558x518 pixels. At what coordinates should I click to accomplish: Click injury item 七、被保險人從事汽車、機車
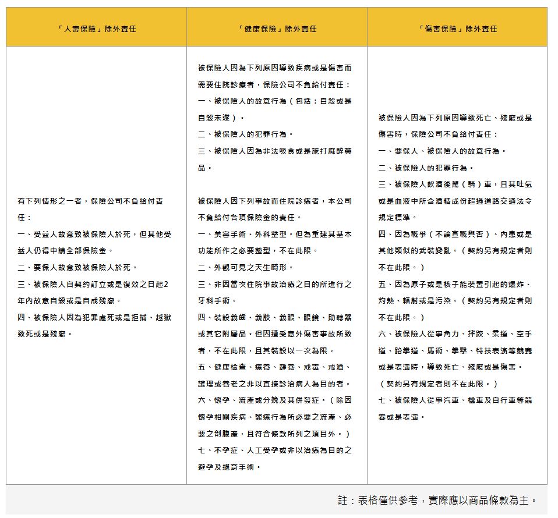[455, 400]
